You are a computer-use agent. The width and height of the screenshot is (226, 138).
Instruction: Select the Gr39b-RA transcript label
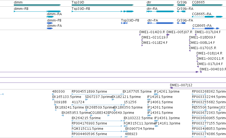185,9
